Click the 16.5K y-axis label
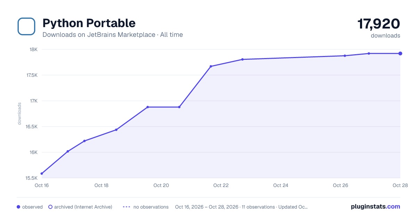Screen dimensions: 417x219 coord(32,127)
